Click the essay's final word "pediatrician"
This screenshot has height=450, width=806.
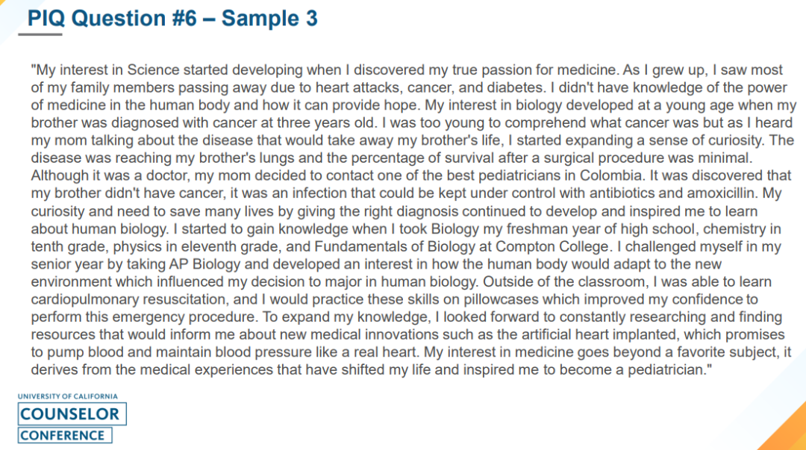point(668,370)
